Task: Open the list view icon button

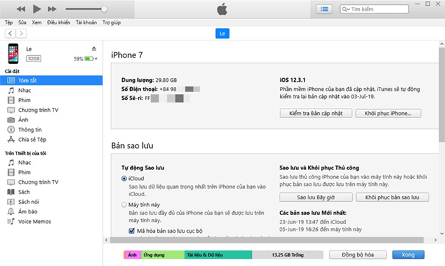Action: click(324, 9)
